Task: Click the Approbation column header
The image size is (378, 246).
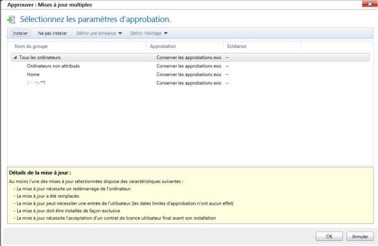Action: [x=163, y=46]
